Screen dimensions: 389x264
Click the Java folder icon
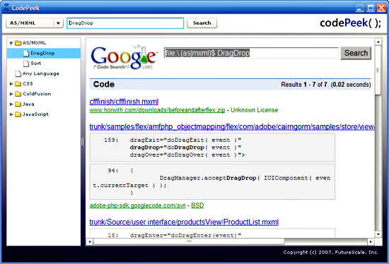tap(18, 104)
